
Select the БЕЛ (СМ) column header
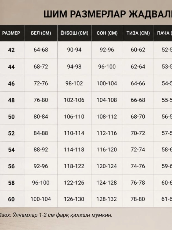pos(41,33)
